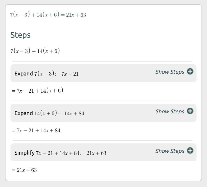The height and width of the screenshot is (187, 207).
Task: Select the "Simplify 7x−21+14x+84:" step label
Action: (x=47, y=153)
